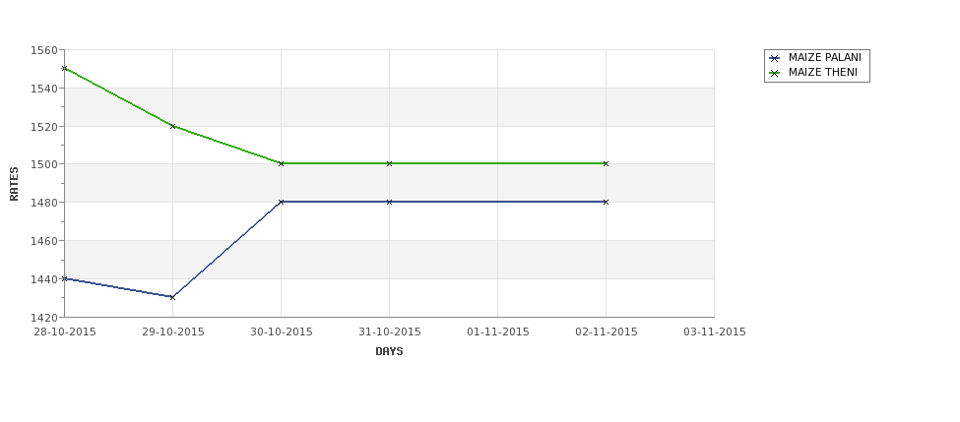Viewport: 960px width, 422px height.
Task: Click the MAIZE THENI legend label
Action: [x=823, y=72]
